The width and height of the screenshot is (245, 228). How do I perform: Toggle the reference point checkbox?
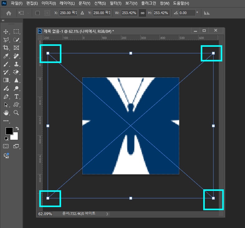click(x=37, y=13)
